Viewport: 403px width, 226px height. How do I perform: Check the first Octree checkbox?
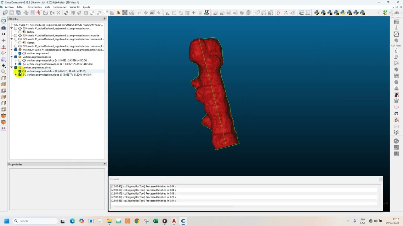(x=20, y=32)
